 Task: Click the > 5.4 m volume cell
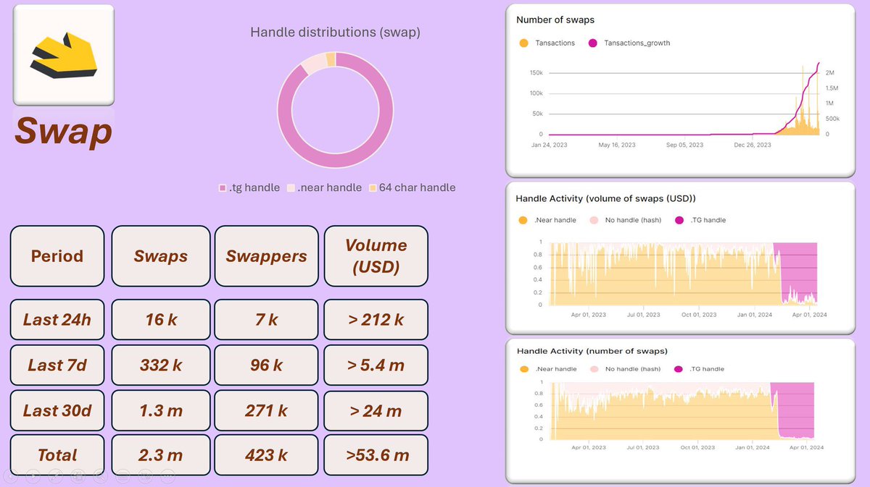(376, 365)
